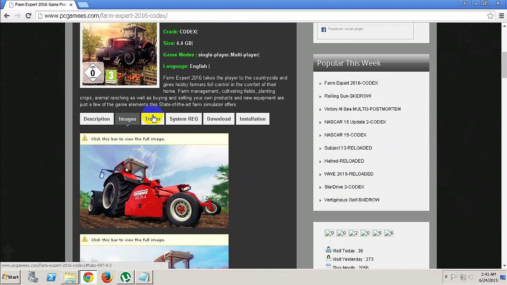Open WWE 2K15-RELOADED link
The image size is (507, 285).
pyautogui.click(x=349, y=174)
